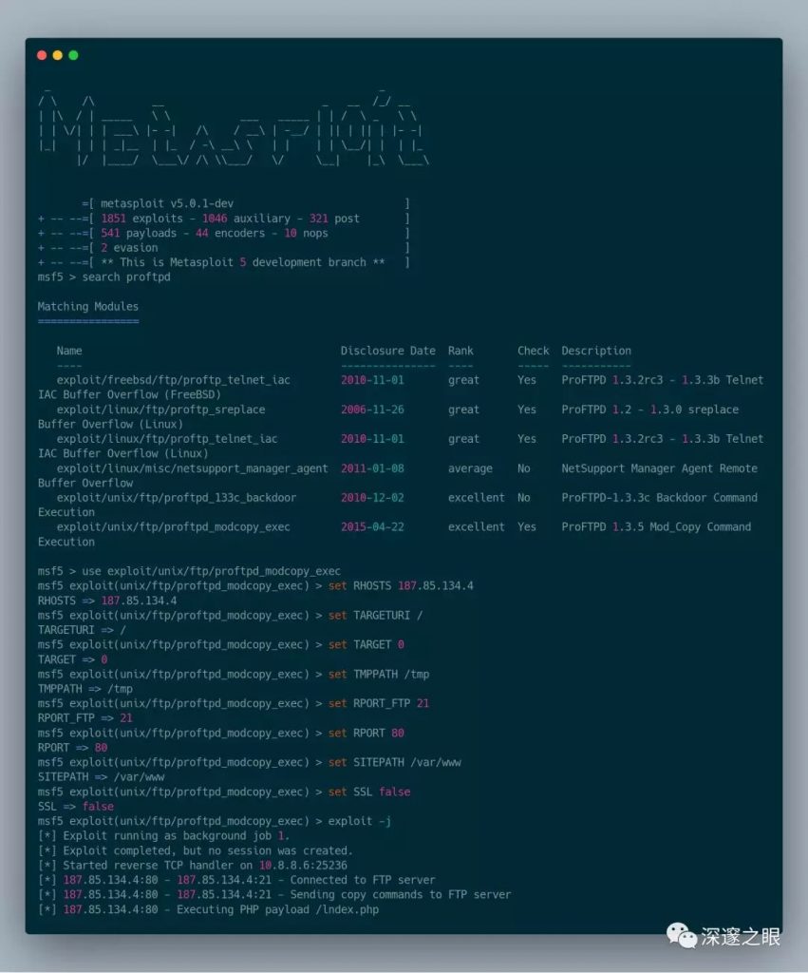Click the '44 encoders' count

230,234
